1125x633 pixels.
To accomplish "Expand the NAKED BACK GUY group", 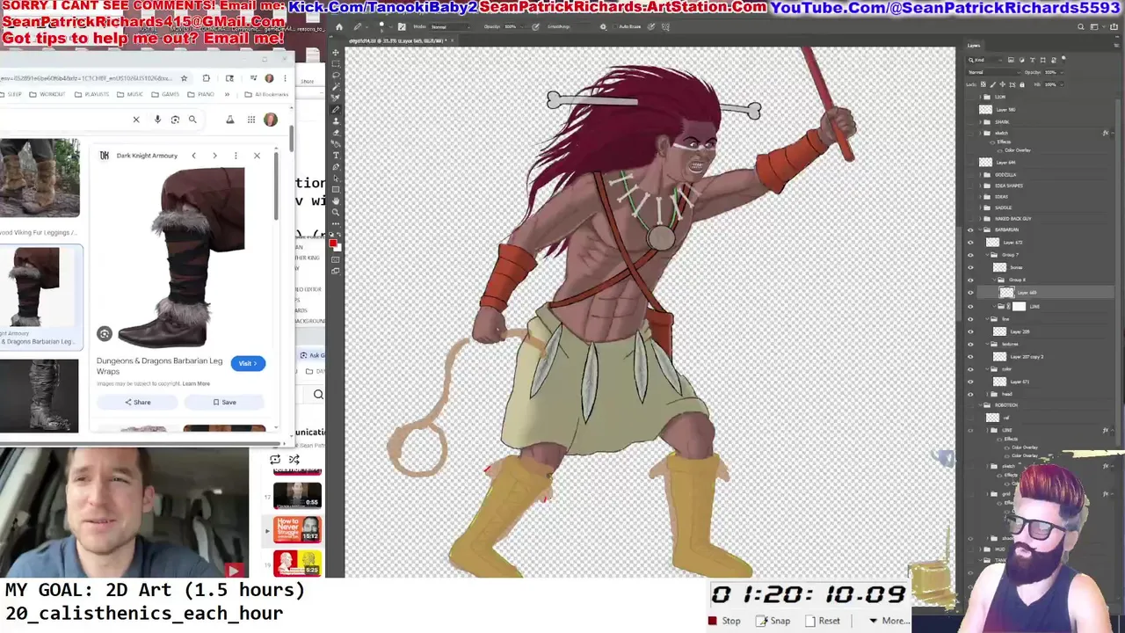I will 980,219.
